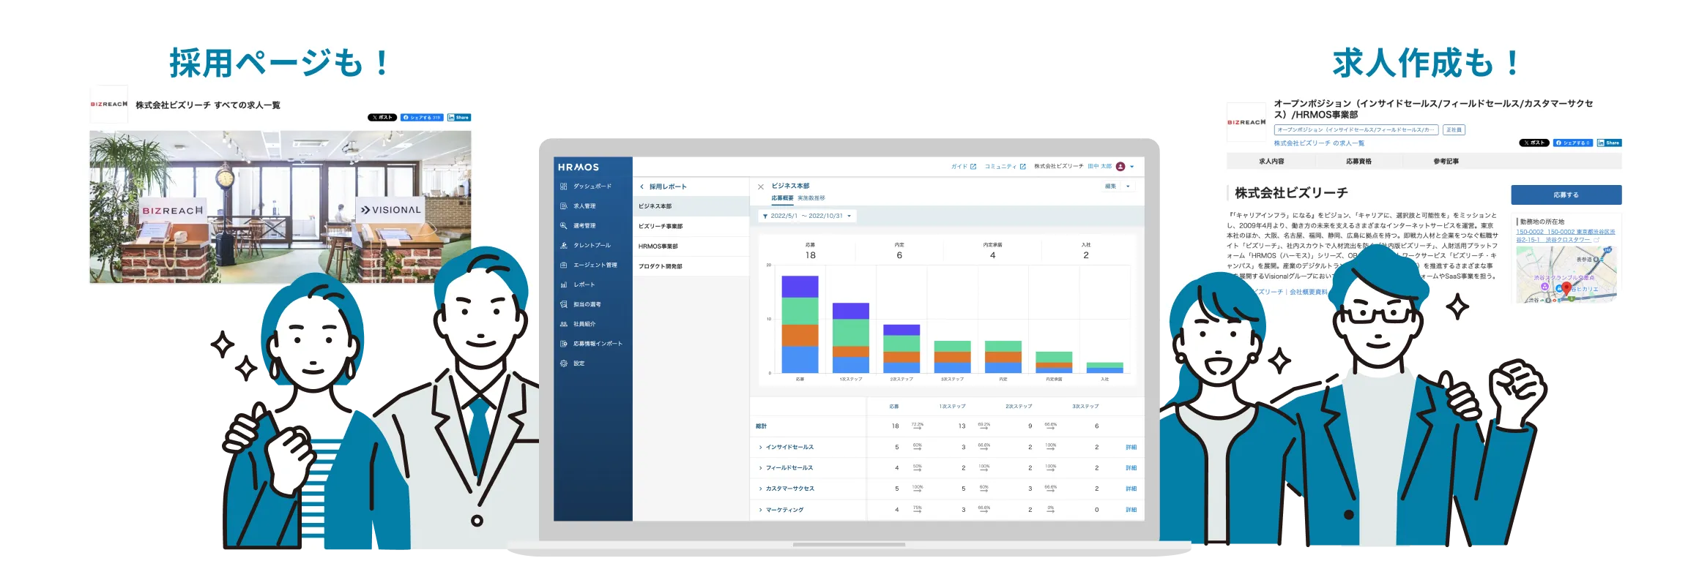Expand the インサイドセールス row
1699x569 pixels.
761,448
